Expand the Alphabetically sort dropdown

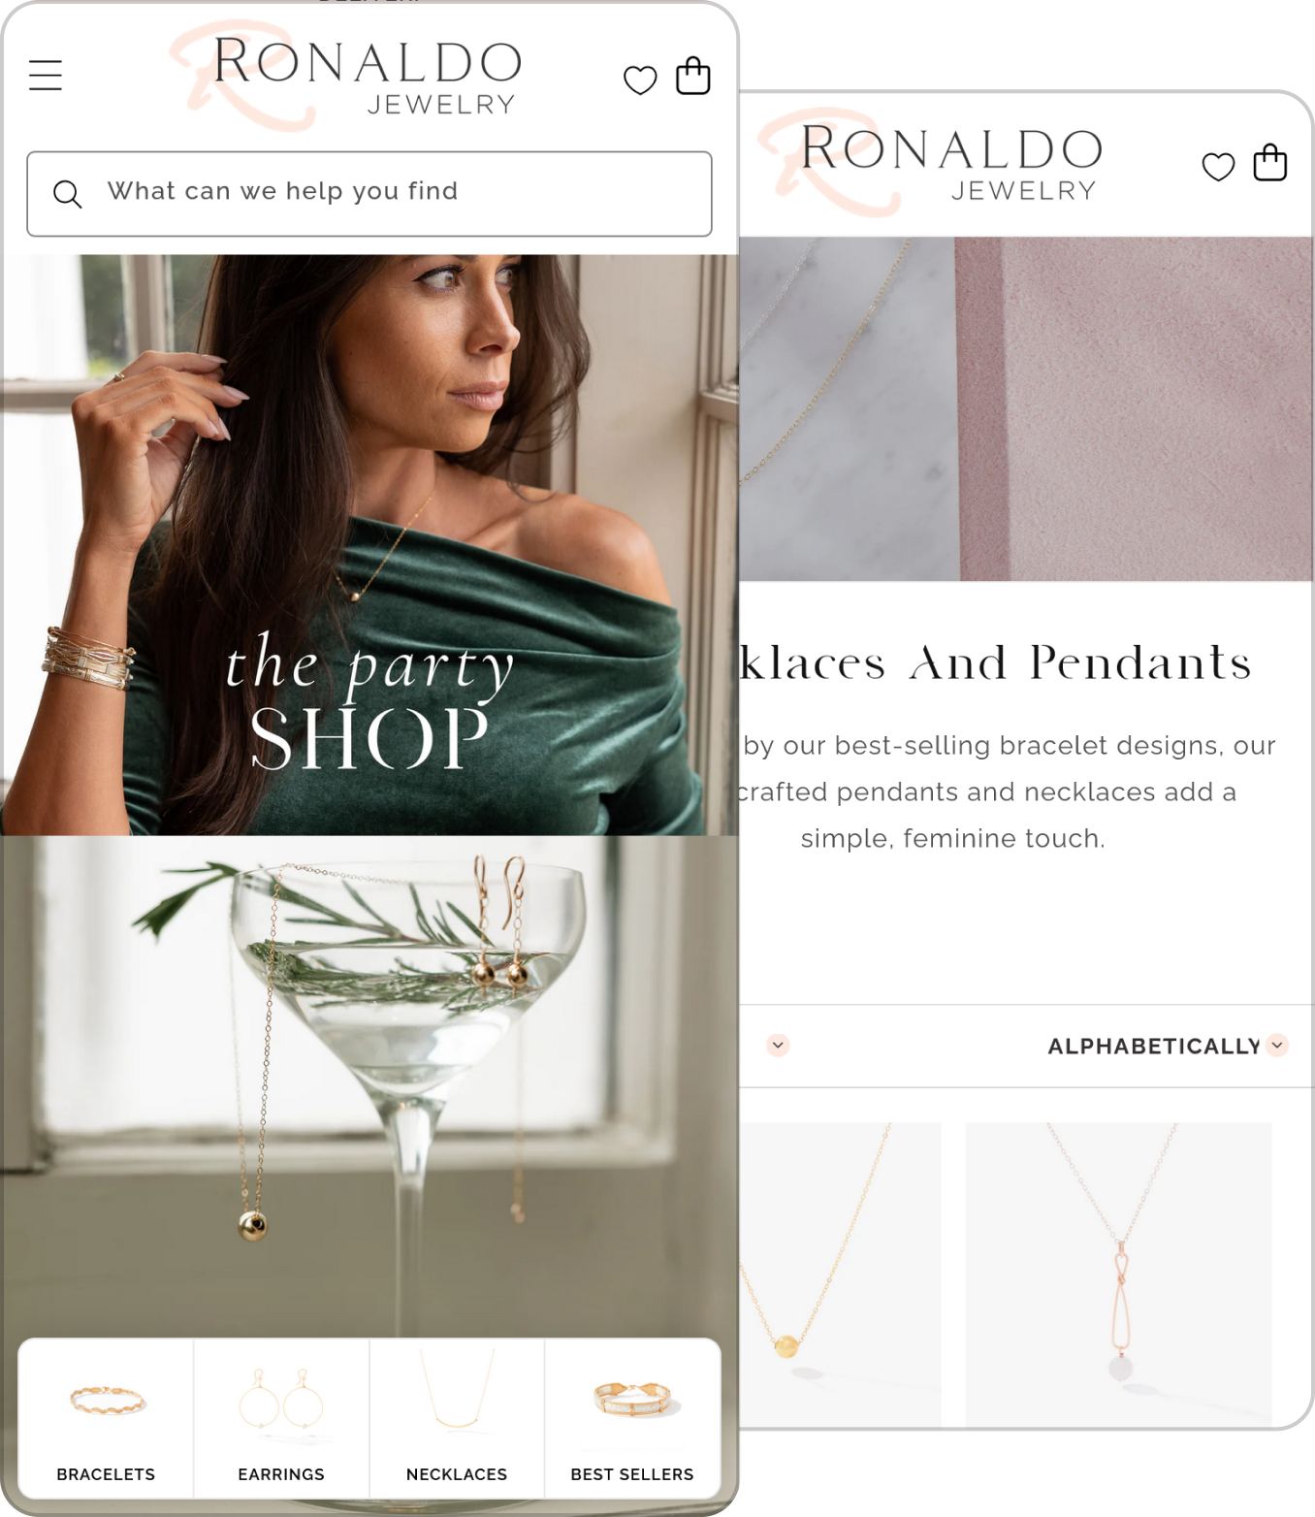point(1168,1046)
